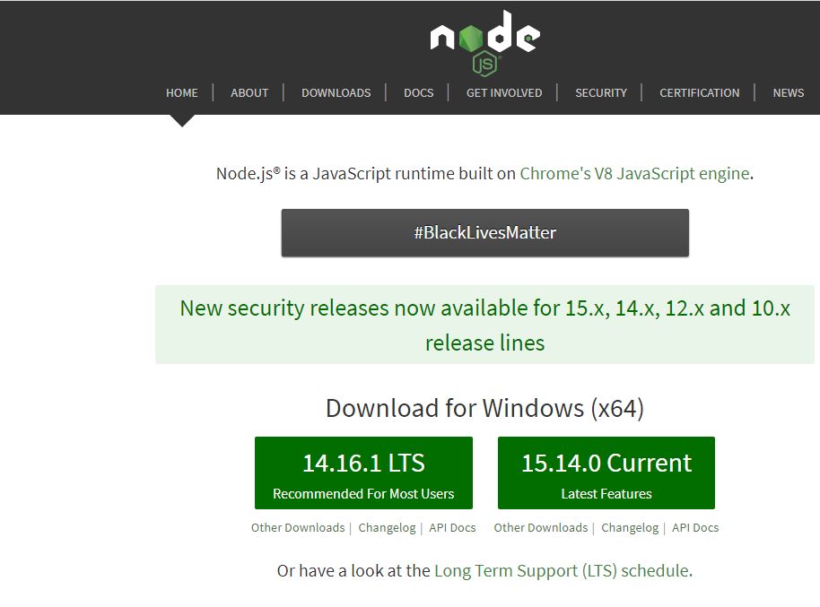
Task: Open the DOWNLOADS menu item
Action: (x=336, y=92)
